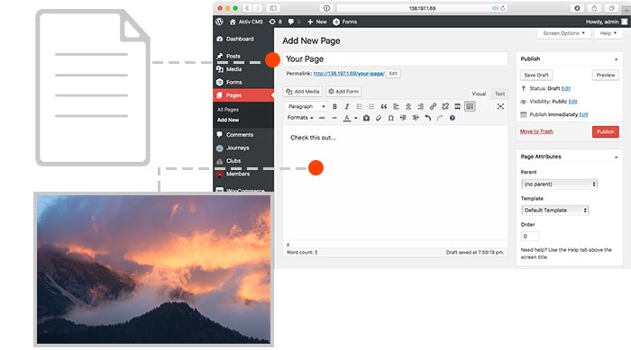Insert horizontal line
631x350 pixels.
pyautogui.click(x=334, y=118)
